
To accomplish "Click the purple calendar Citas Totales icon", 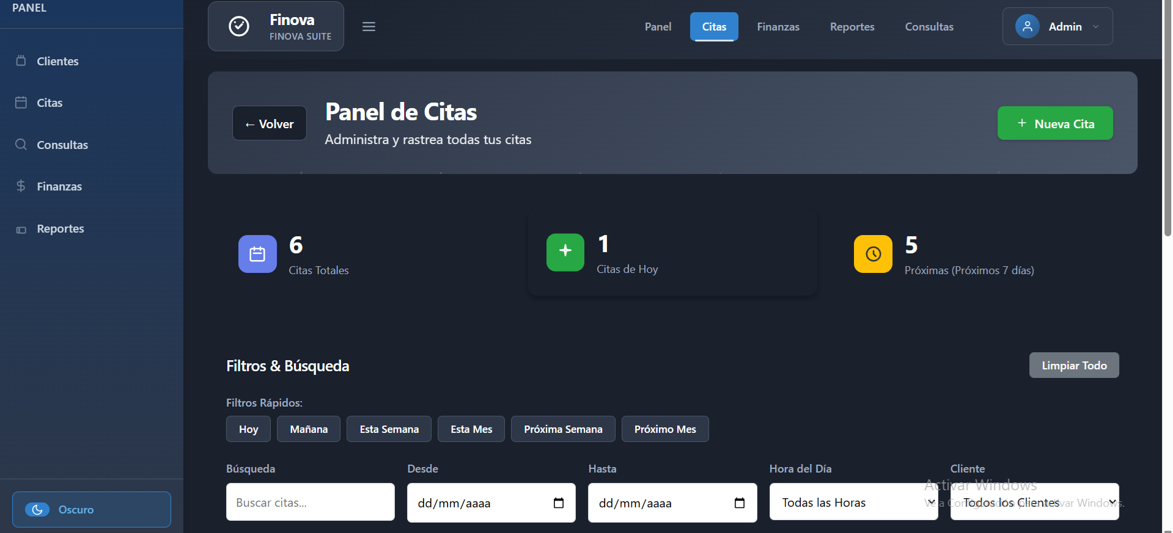I will click(257, 254).
